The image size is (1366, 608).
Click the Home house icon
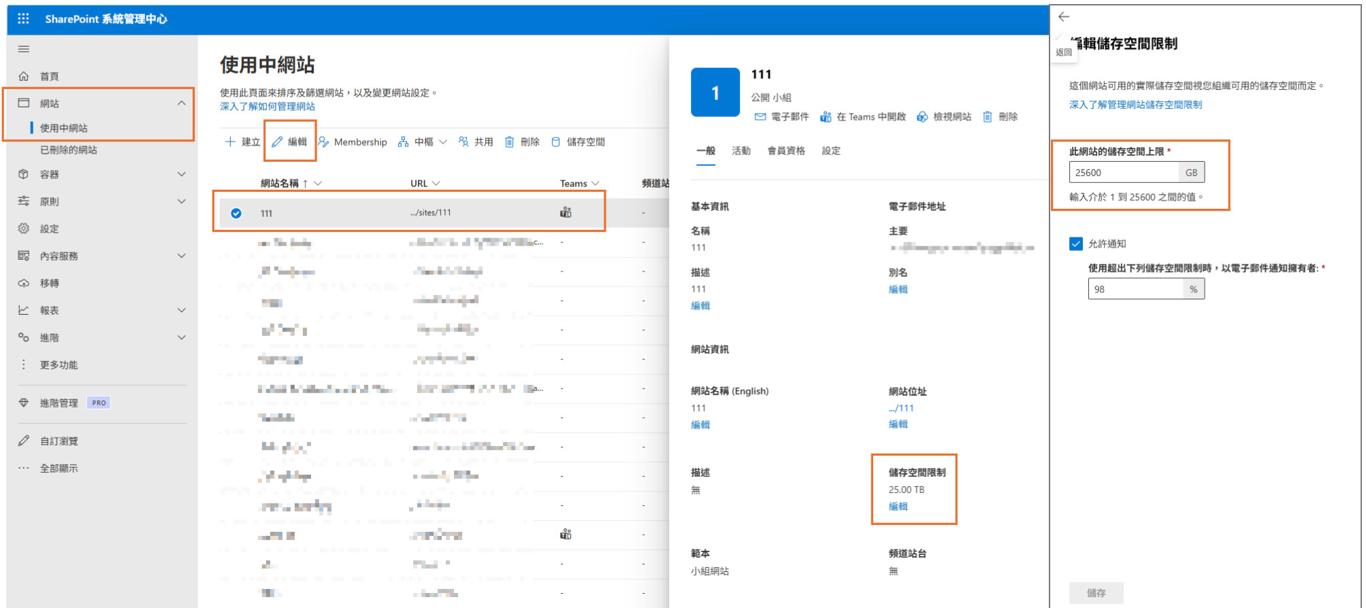[24, 76]
